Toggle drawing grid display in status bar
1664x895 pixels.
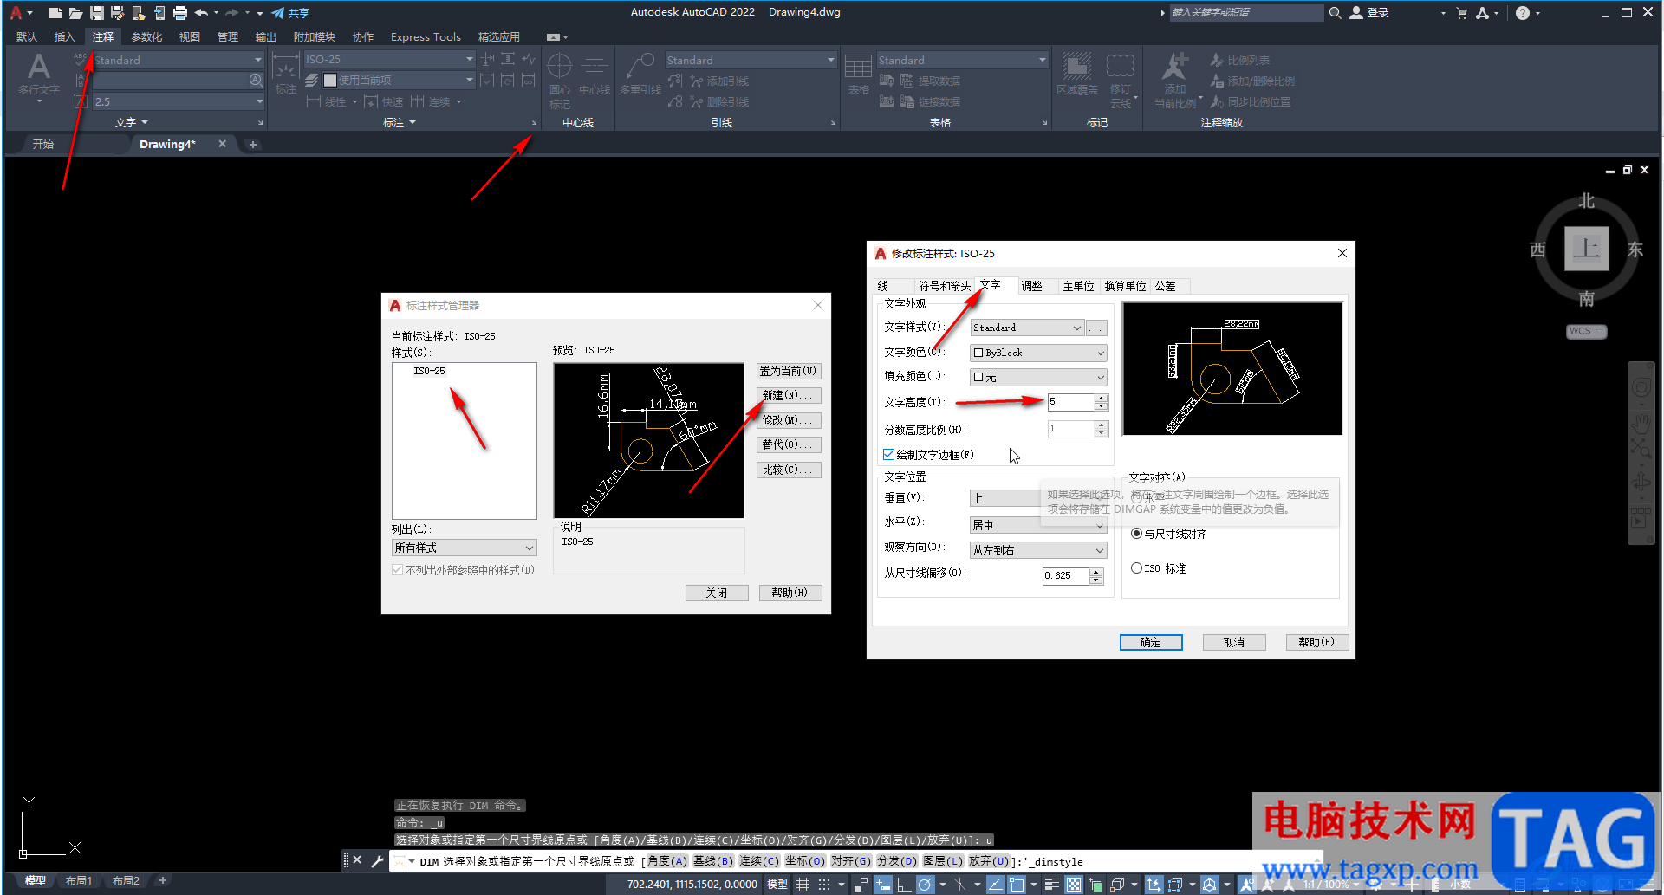tap(803, 885)
